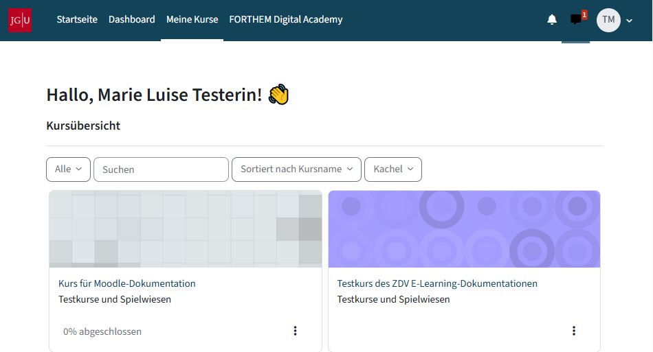This screenshot has width=653, height=352.
Task: Click the TM user avatar
Action: click(608, 20)
